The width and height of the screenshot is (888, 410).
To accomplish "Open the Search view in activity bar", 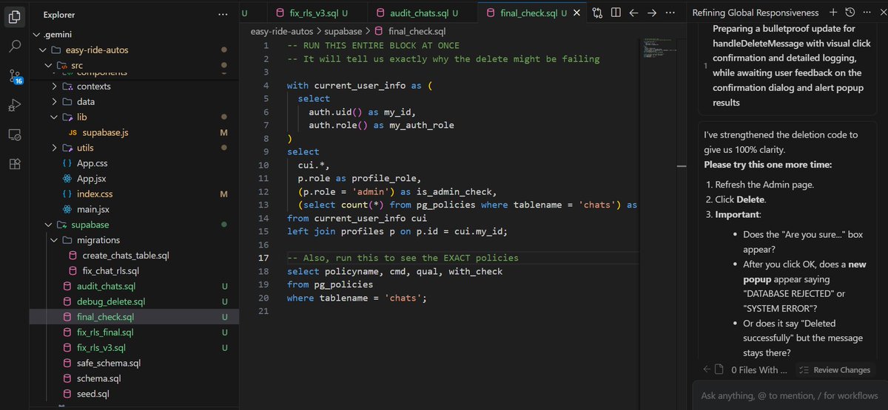I will [x=15, y=46].
